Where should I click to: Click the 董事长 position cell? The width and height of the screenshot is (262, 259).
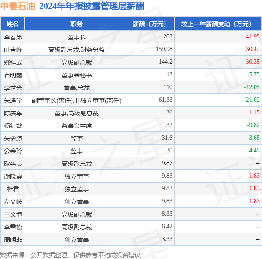tap(77, 37)
